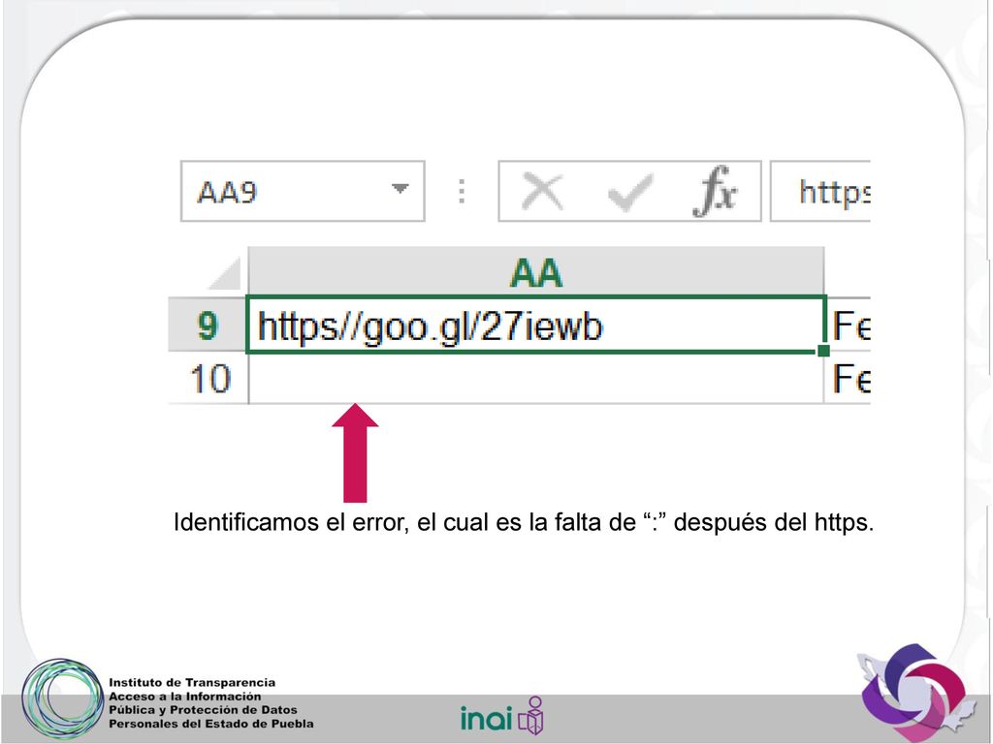Click the formula bar expander dots

462,191
